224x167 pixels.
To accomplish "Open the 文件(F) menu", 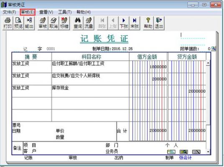I will pyautogui.click(x=10, y=12).
